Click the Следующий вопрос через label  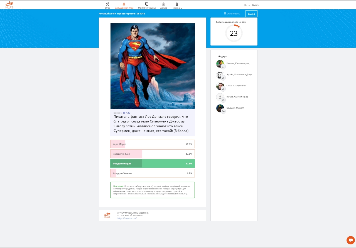tap(231, 22)
